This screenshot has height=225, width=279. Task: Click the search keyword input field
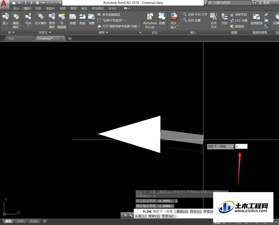[x=229, y=3]
